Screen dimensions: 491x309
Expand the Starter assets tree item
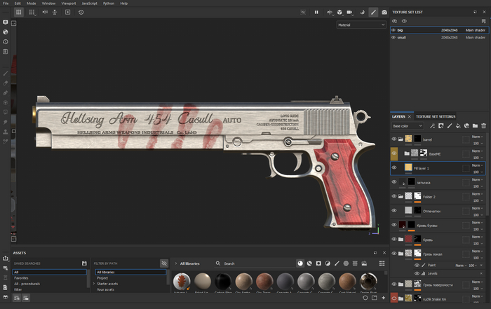95,284
